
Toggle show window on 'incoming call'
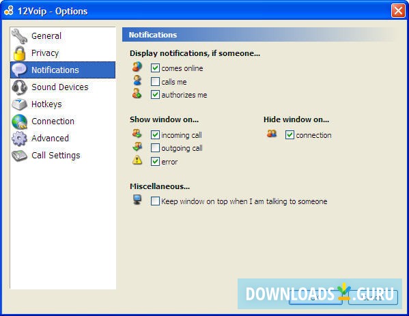[x=155, y=135]
